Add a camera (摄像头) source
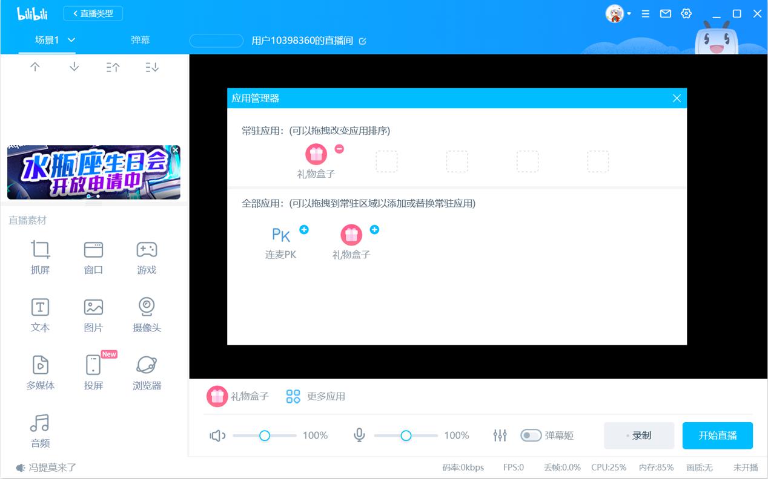768x479 pixels. [x=147, y=315]
